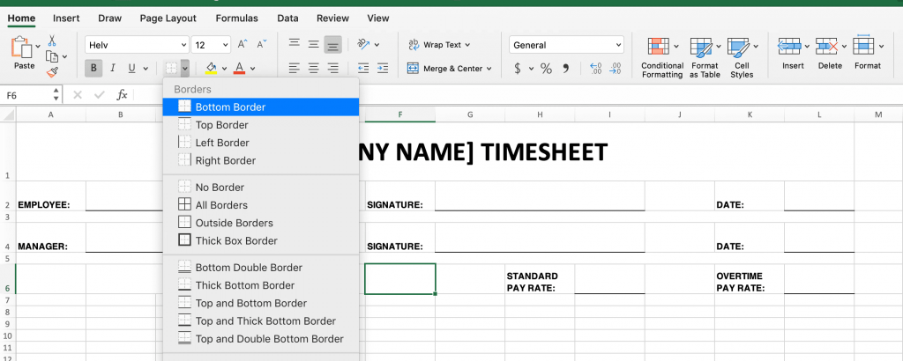Choose Thick Box Border option

(261, 241)
